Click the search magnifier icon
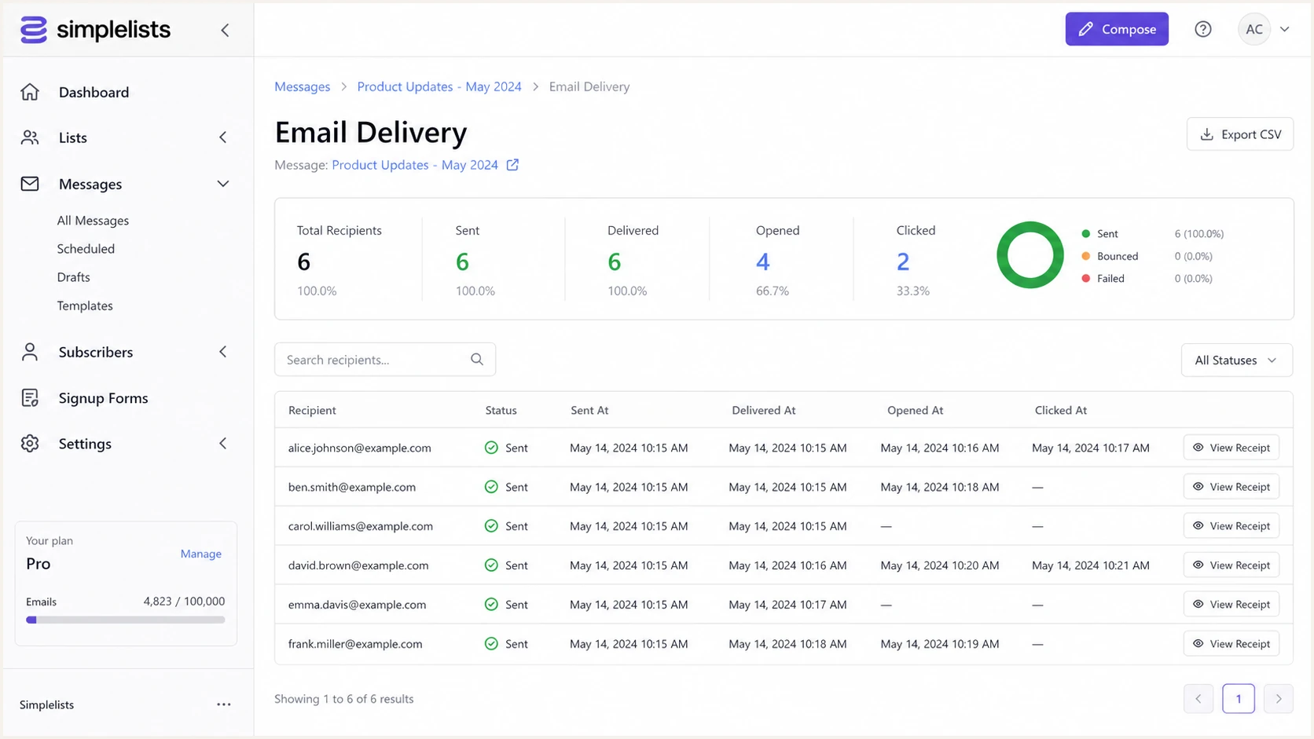This screenshot has width=1314, height=739. (477, 360)
